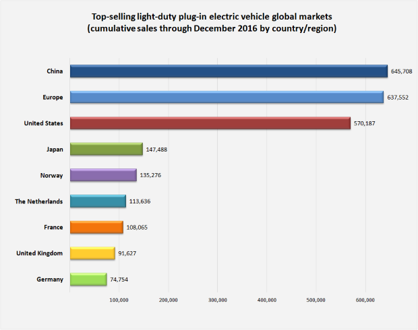This screenshot has height=330, width=418.
Task: Click the red United States bar
Action: (x=210, y=123)
